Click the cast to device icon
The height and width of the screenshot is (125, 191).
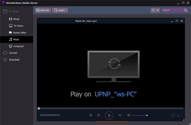(x=179, y=115)
